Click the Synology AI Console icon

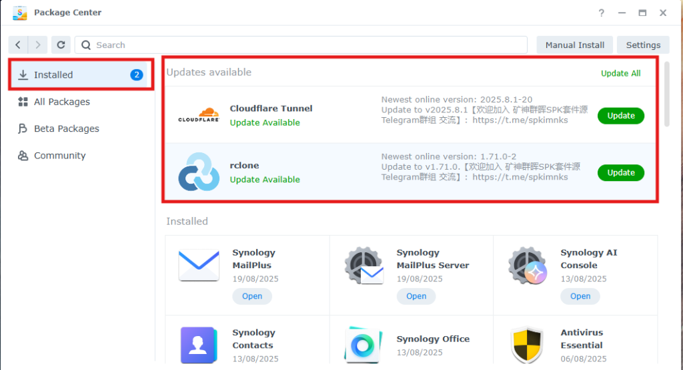(x=528, y=266)
